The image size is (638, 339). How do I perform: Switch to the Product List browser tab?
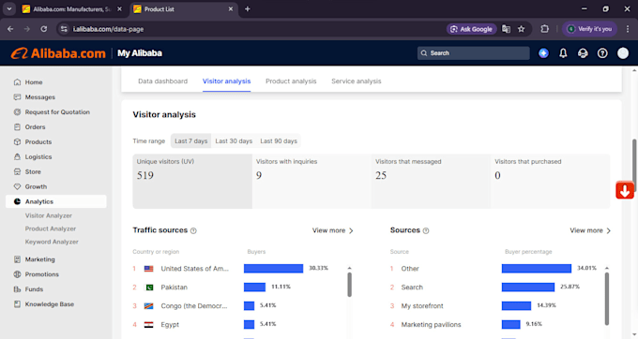point(184,9)
